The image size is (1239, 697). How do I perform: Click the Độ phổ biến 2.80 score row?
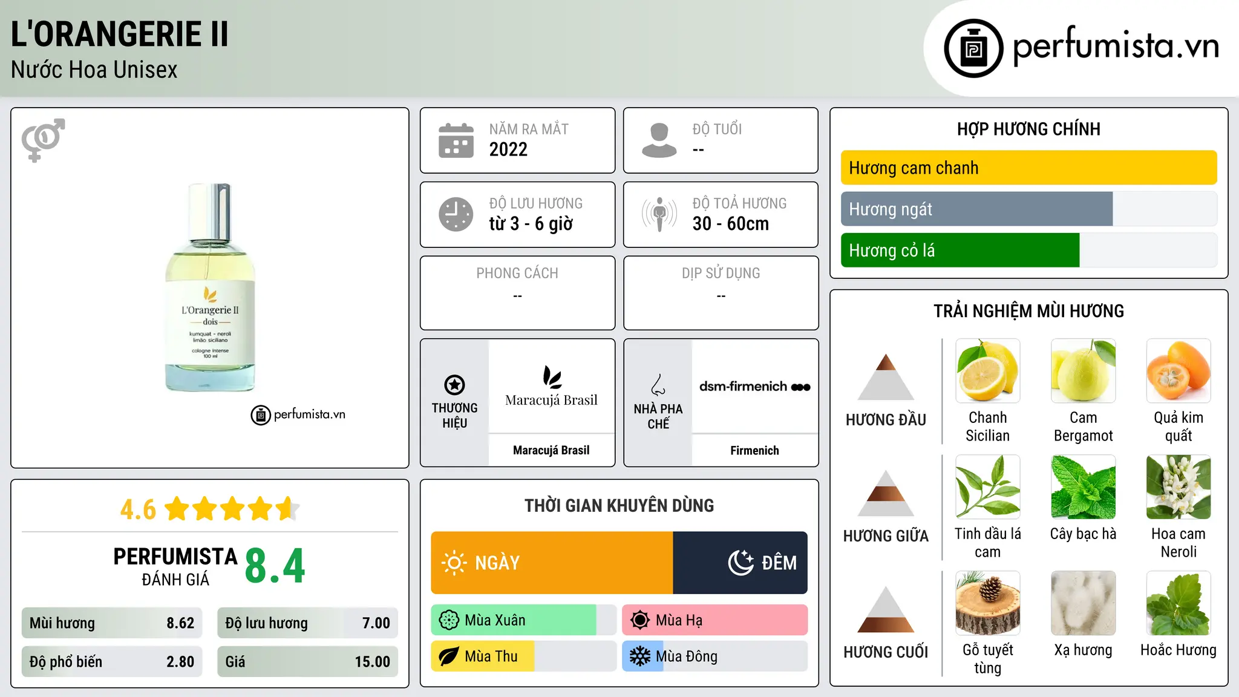coord(112,662)
